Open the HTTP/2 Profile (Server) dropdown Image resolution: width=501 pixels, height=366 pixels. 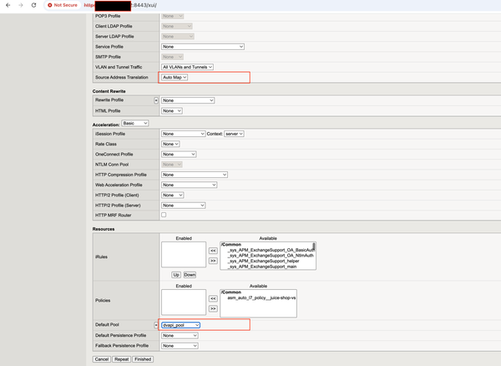pyautogui.click(x=183, y=206)
